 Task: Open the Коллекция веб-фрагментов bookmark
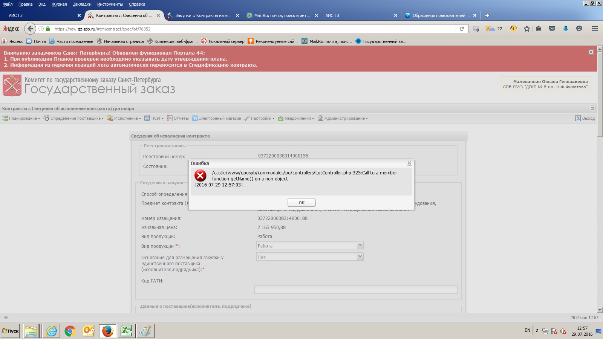173,41
